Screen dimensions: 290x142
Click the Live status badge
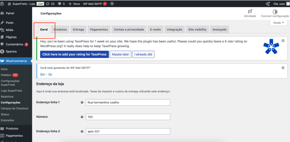[x=40, y=4]
